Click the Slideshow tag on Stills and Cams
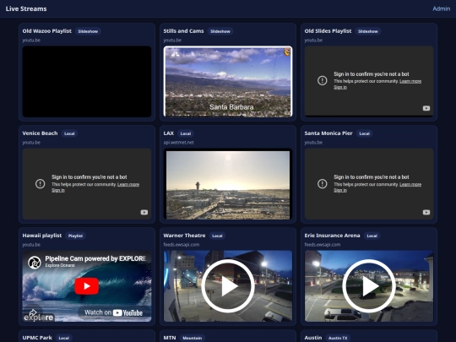 [220, 31]
